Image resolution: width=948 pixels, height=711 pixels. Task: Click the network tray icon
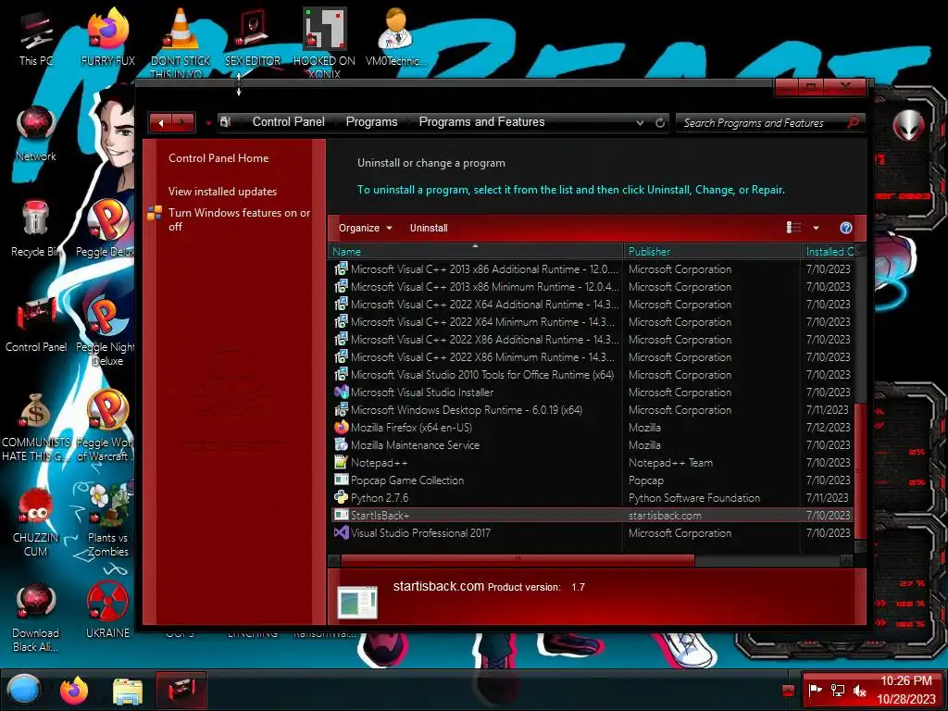pos(838,690)
